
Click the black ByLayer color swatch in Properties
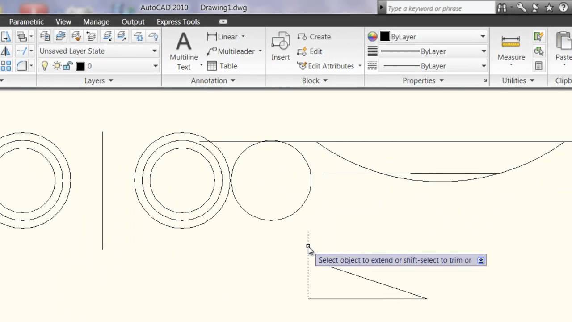pyautogui.click(x=385, y=37)
